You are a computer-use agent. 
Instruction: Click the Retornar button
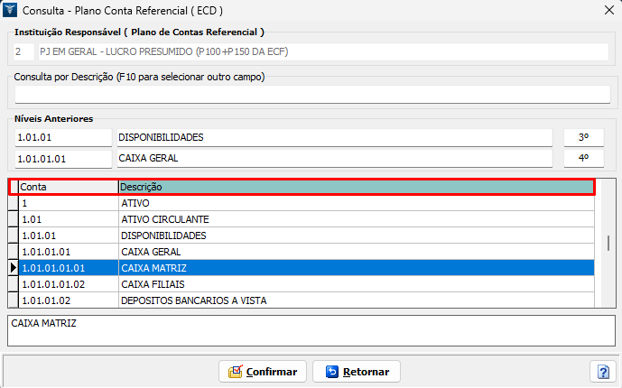click(x=357, y=371)
